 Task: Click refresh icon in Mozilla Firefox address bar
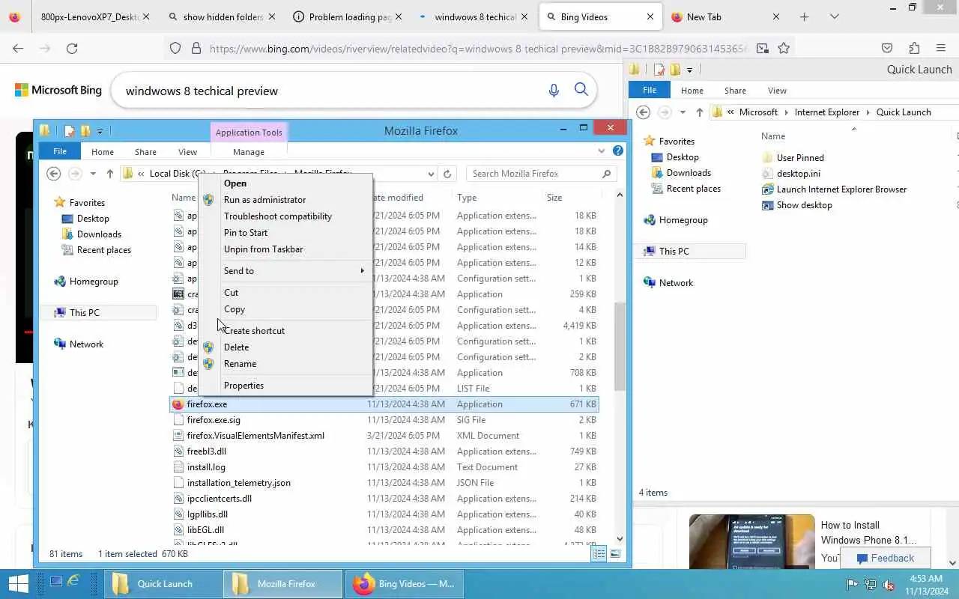(x=447, y=174)
